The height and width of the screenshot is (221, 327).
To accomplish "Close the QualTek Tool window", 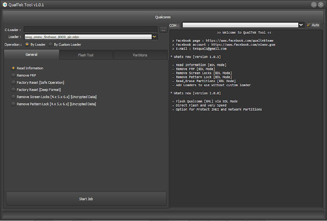I will pos(321,5).
